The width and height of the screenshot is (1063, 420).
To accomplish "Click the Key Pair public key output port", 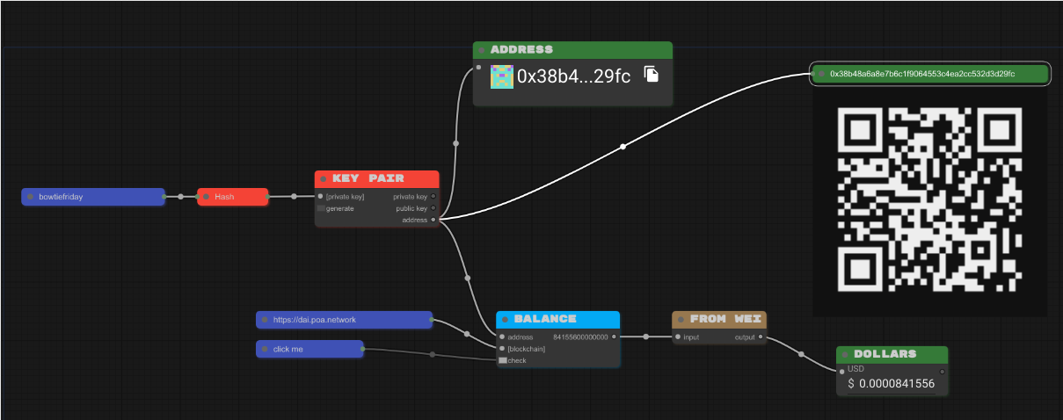I will point(433,208).
